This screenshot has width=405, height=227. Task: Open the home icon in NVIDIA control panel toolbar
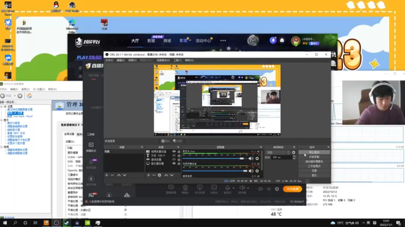pos(29,96)
